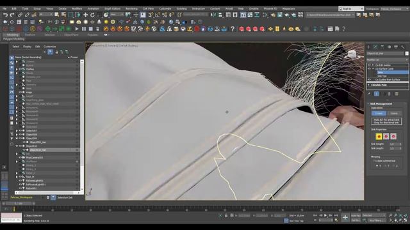Click the Play simulation triangle icon
This screenshot has height=230, width=410.
pos(77,29)
